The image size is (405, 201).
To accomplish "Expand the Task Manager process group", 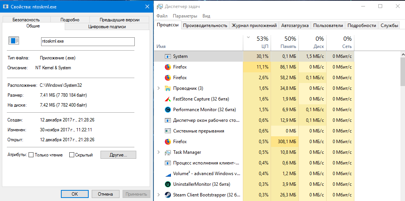I will coord(159,152).
